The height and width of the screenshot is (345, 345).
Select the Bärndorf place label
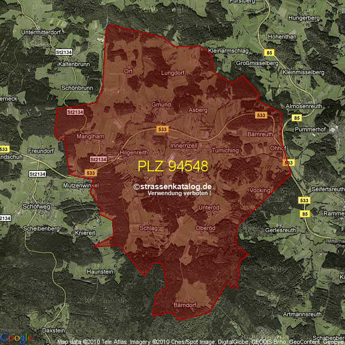pos(185,305)
